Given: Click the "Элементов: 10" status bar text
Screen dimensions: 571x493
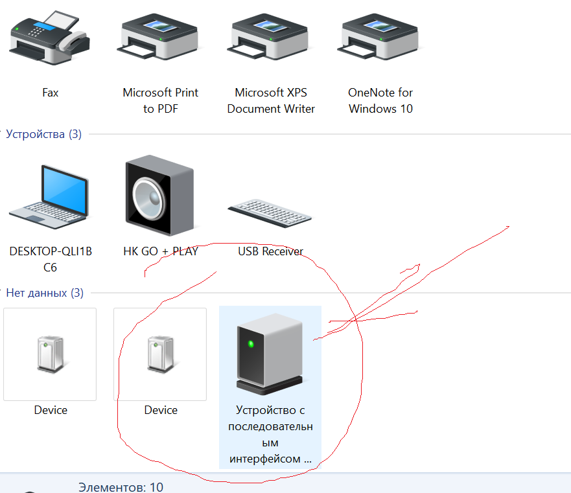Looking at the screenshot, I should pyautogui.click(x=121, y=487).
